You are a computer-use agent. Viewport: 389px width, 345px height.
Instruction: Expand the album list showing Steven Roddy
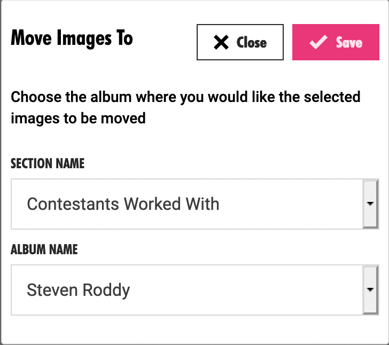[x=370, y=290]
